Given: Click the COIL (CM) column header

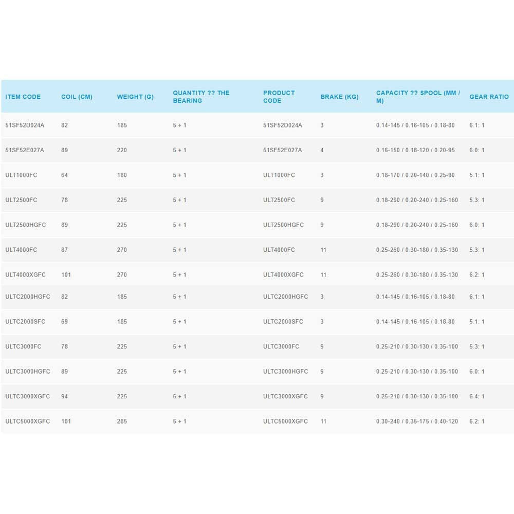Looking at the screenshot, I should point(77,97).
